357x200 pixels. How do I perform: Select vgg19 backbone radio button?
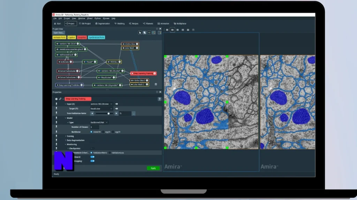coord(113,132)
